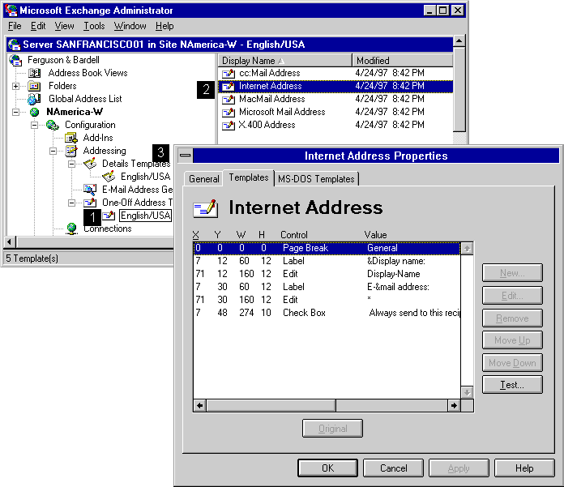
Task: Collapse the Details Templates node
Action: click(x=71, y=164)
